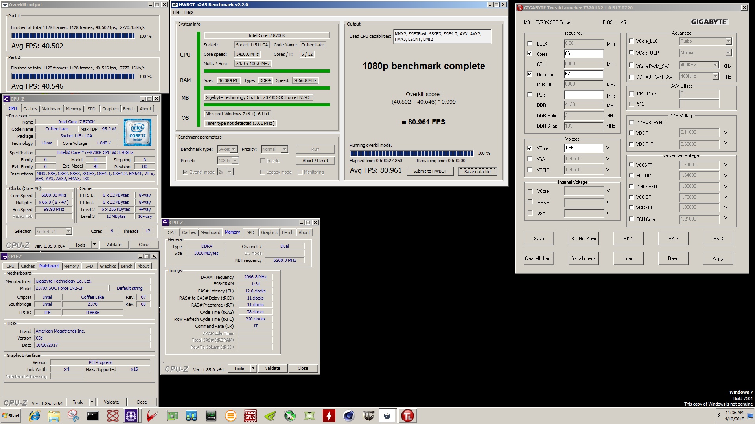Open the red wing-shaped taskbar icon
The image size is (755, 424).
pos(152,416)
